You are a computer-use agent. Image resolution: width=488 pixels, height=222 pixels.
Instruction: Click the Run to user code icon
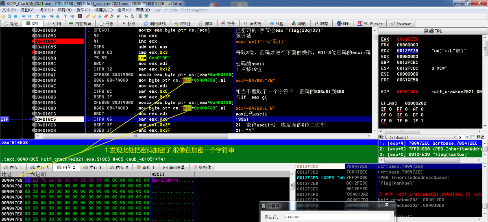(x=72, y=16)
